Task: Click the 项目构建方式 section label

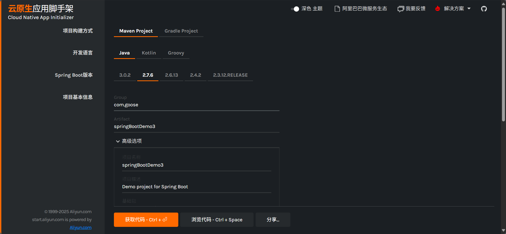Action: pyautogui.click(x=78, y=31)
